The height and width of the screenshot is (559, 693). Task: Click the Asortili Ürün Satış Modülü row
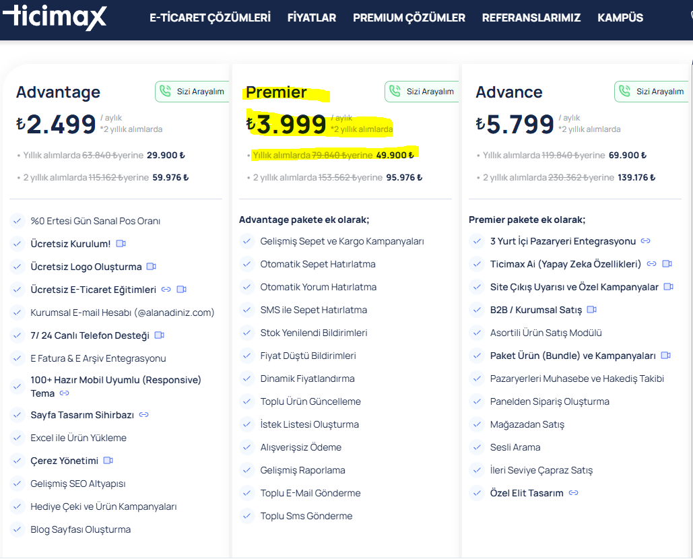click(546, 333)
